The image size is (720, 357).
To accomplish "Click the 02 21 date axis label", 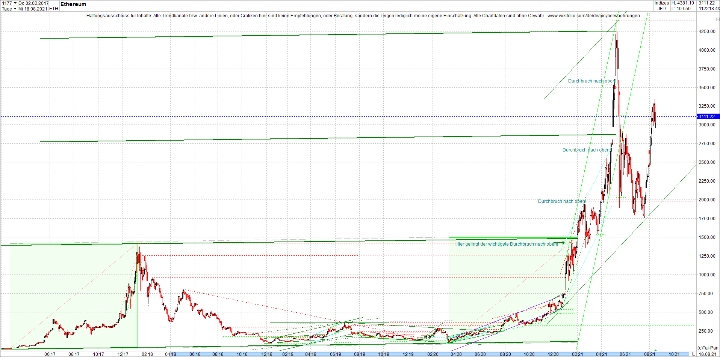I will (577, 354).
